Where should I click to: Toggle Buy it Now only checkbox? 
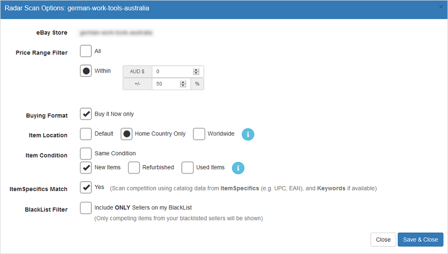[86, 114]
